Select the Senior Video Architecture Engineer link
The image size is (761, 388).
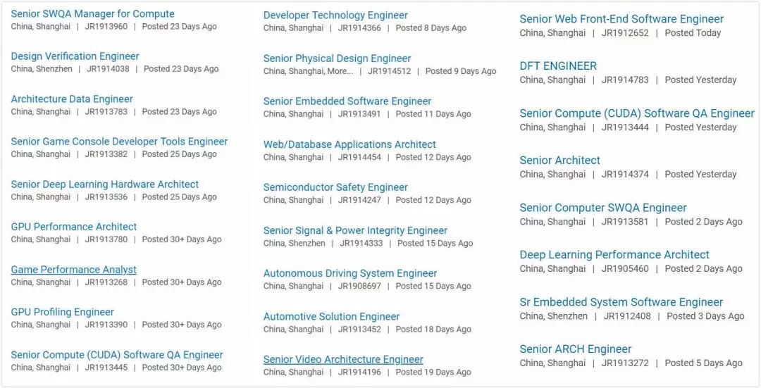coord(343,359)
